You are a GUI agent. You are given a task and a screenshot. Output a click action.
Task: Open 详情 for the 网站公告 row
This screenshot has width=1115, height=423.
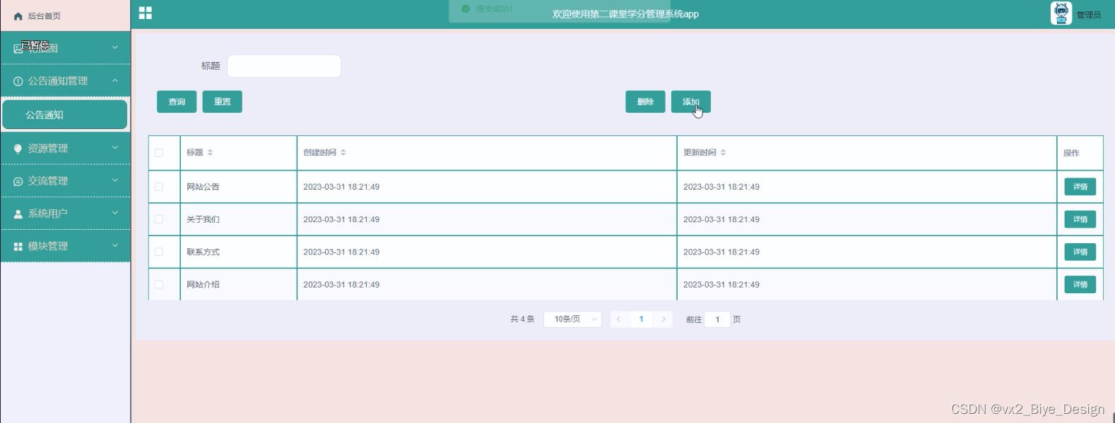(x=1080, y=187)
